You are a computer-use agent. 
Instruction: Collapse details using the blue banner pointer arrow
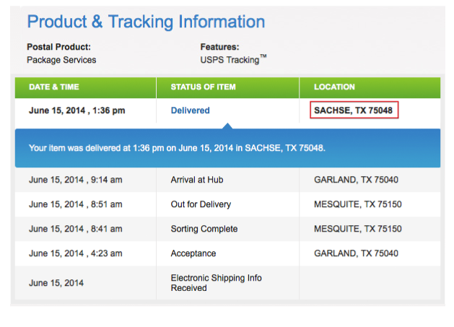point(227,126)
